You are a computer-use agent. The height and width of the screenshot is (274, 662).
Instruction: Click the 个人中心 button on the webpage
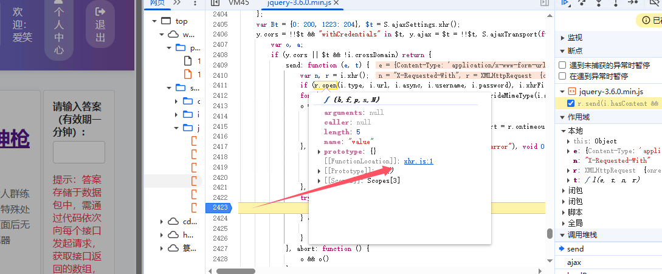[x=59, y=30]
